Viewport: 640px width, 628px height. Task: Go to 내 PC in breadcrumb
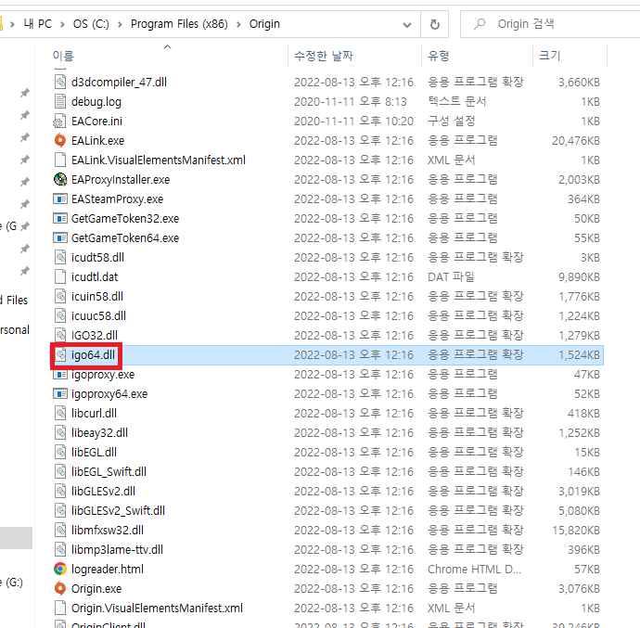pos(37,24)
